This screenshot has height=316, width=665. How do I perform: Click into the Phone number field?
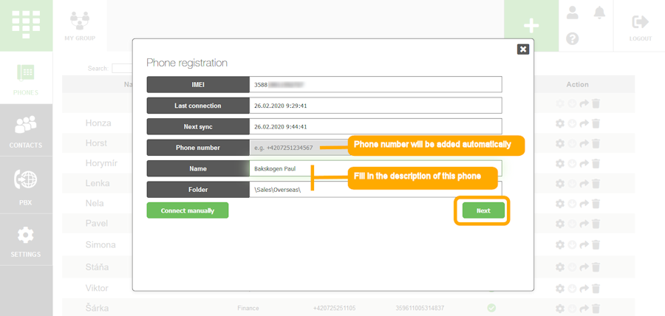[x=296, y=148]
